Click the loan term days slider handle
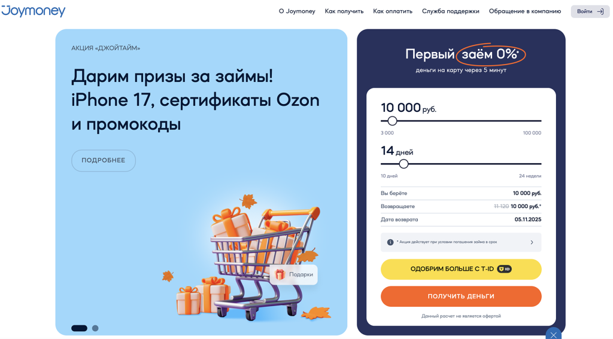 point(403,164)
